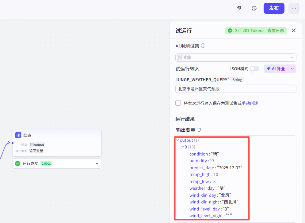Collapse the output {1} tree node
Image resolution: width=305 pixels, height=223 pixels.
pos(177,140)
